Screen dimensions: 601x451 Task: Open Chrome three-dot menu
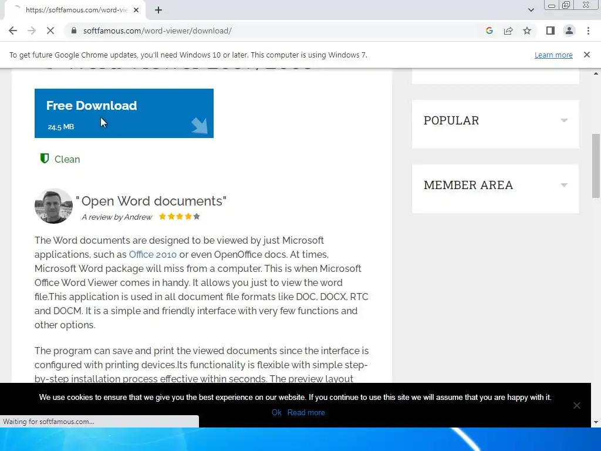[588, 31]
